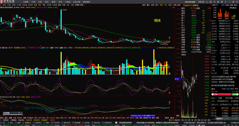Click the font size AA icon
This screenshot has height=126, width=239.
[x=207, y=2]
